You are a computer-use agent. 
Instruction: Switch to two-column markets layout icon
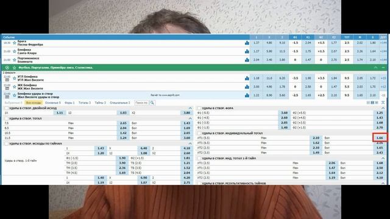[x=372, y=103]
